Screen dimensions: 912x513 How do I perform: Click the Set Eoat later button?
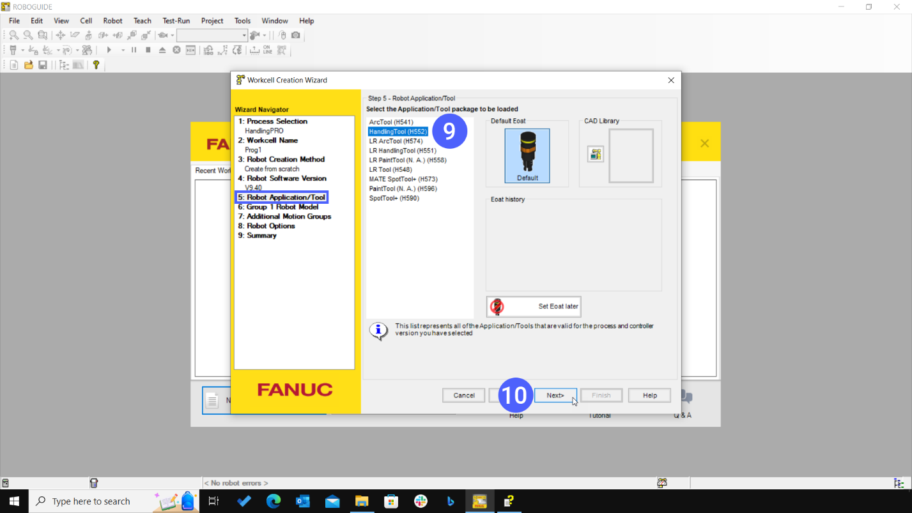click(533, 306)
